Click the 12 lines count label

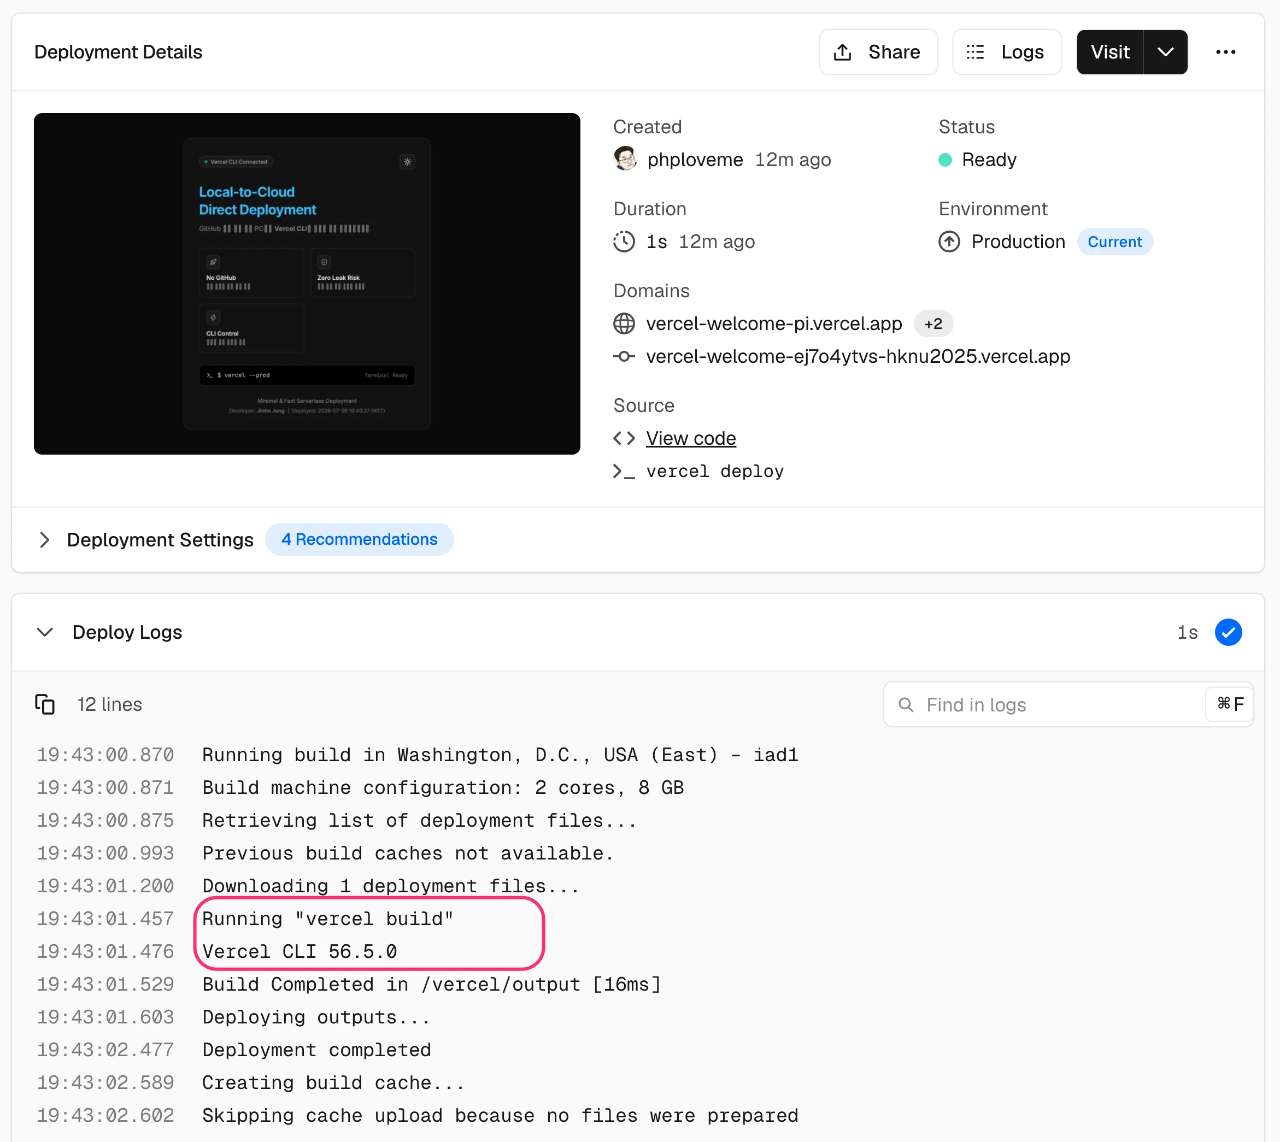[110, 705]
